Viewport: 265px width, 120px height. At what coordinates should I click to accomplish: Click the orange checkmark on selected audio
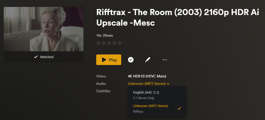tap(179, 108)
